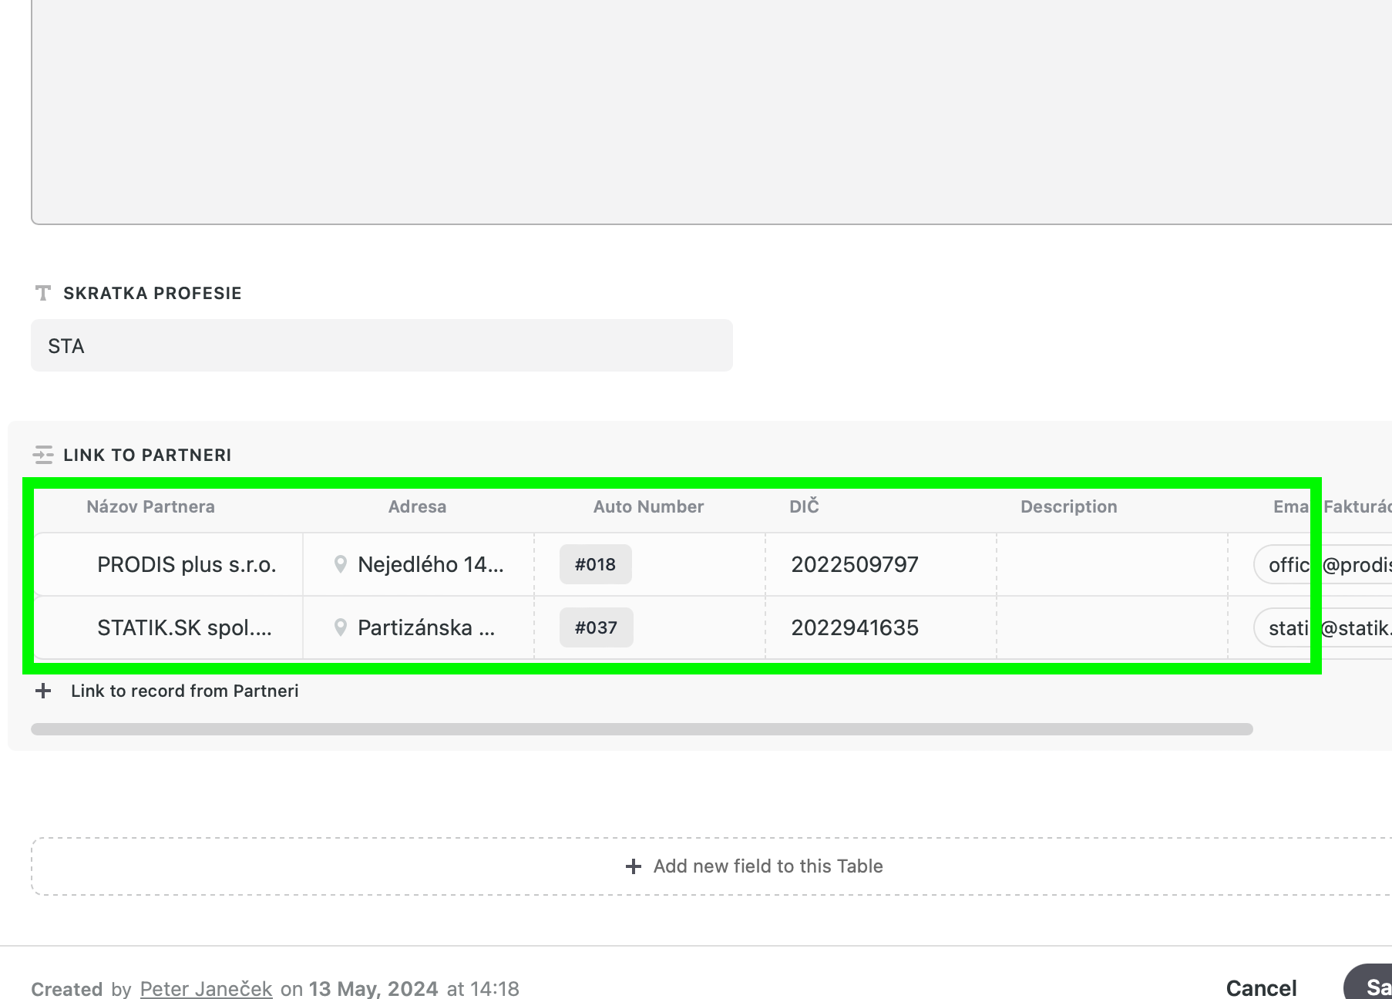Click the Description cell in the PRODIS plus row
Screen dimensions: 1392x999
tap(1112, 564)
